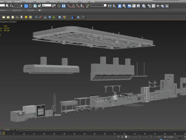Click the teapot mesh light icon
This screenshot has width=186, height=140.
(17, 17)
